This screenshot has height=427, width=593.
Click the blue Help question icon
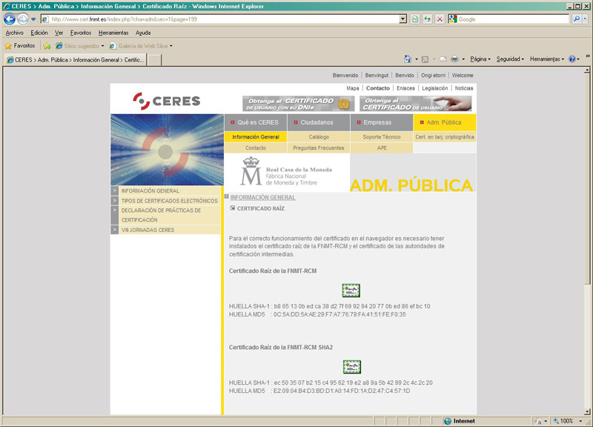(572, 59)
